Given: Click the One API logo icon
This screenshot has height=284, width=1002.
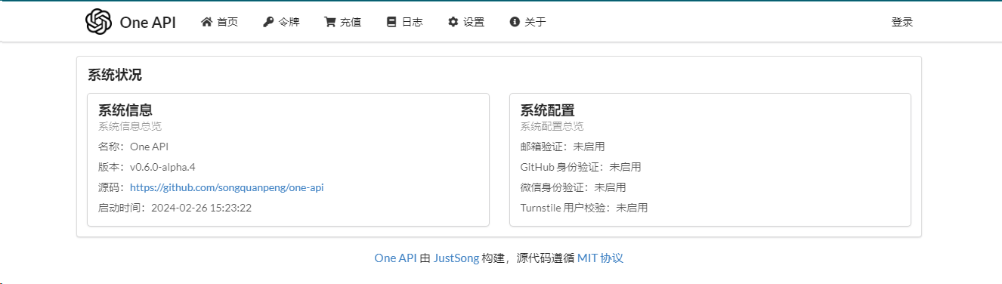Looking at the screenshot, I should (98, 22).
